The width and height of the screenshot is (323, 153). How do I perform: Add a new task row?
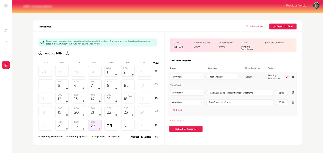point(176,110)
